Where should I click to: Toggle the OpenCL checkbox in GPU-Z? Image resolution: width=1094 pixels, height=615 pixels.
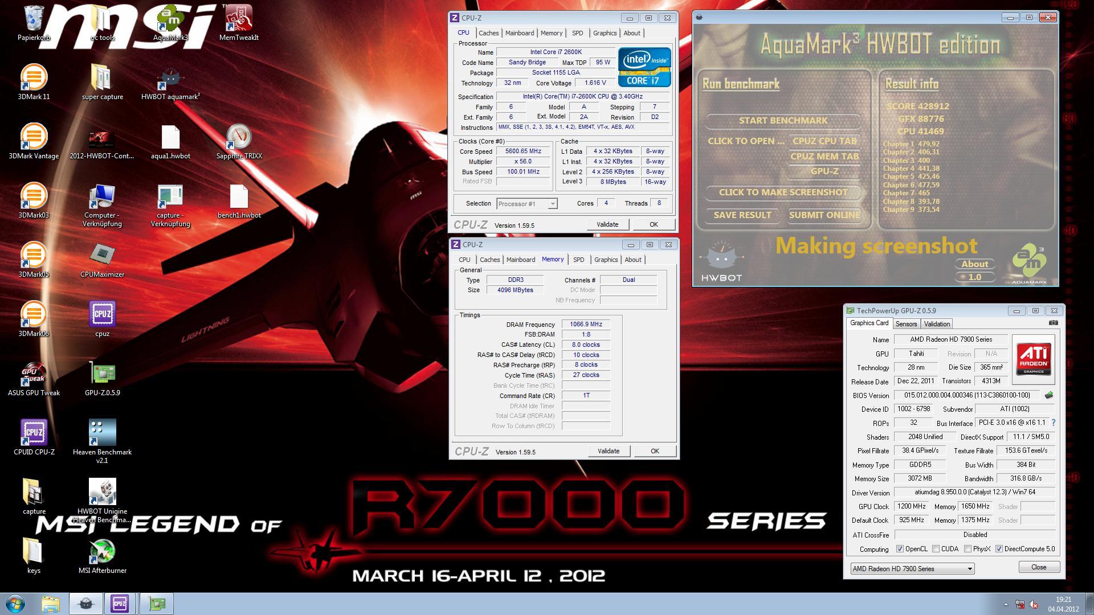(900, 549)
